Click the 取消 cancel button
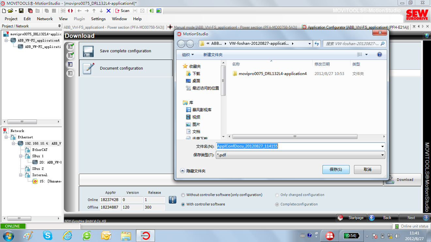The height and width of the screenshot is (242, 431). click(367, 170)
